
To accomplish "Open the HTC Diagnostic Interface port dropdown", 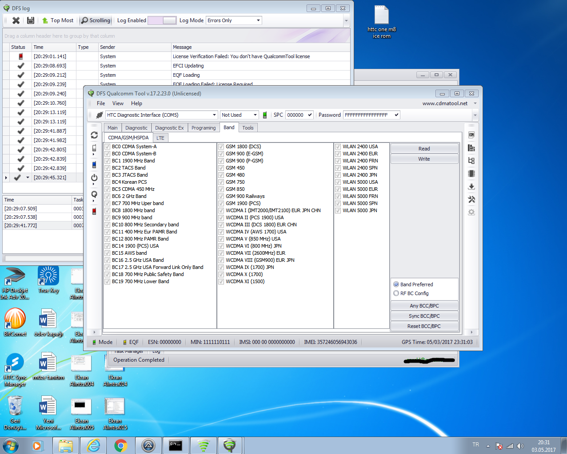I will pos(215,115).
